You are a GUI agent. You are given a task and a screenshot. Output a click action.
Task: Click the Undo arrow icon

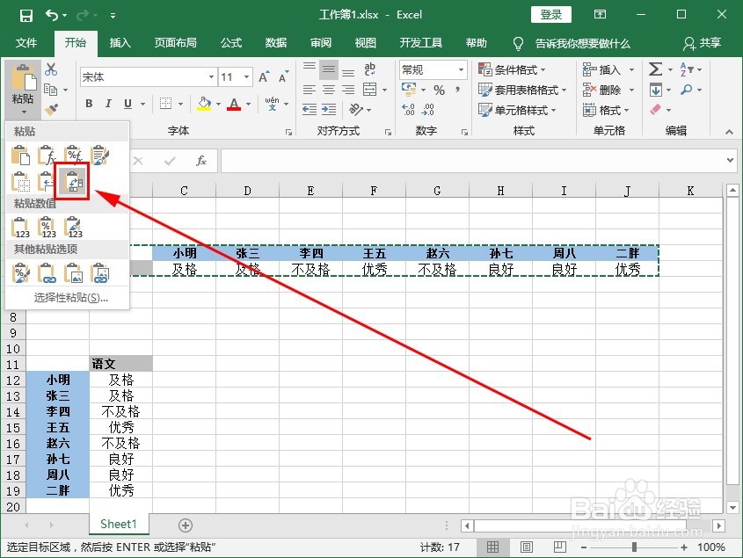click(x=52, y=15)
